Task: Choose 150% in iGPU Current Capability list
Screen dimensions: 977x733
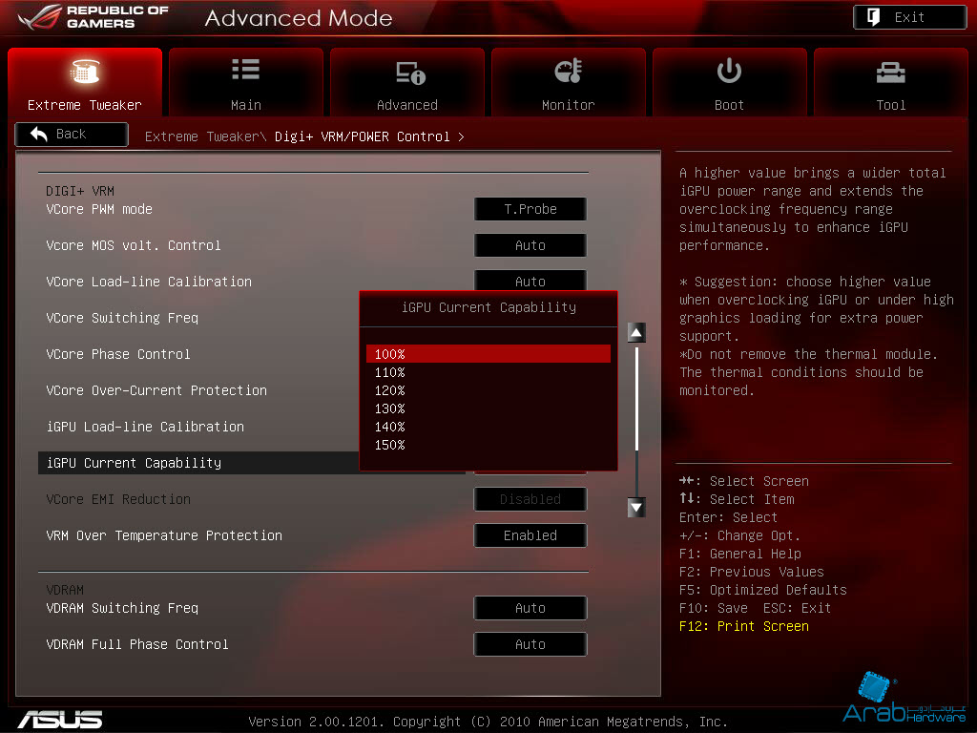Action: pos(390,445)
